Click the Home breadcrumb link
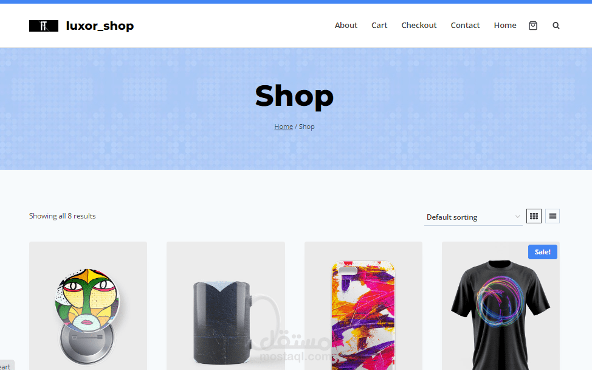592x370 pixels. (283, 127)
